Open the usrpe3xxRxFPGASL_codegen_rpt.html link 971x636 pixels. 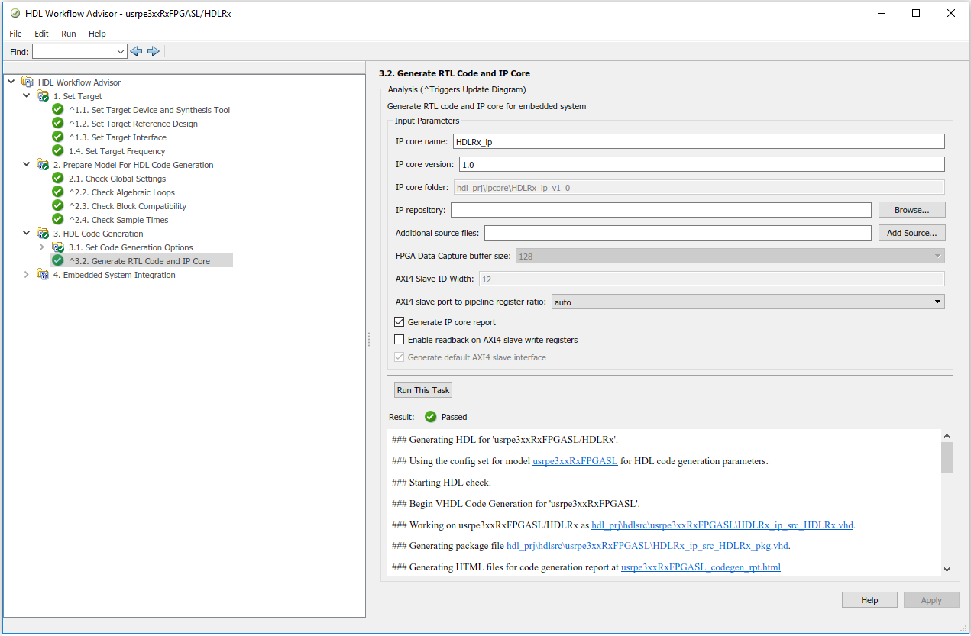(701, 567)
